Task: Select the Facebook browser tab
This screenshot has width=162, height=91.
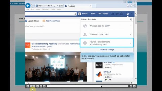Action: click(78, 6)
